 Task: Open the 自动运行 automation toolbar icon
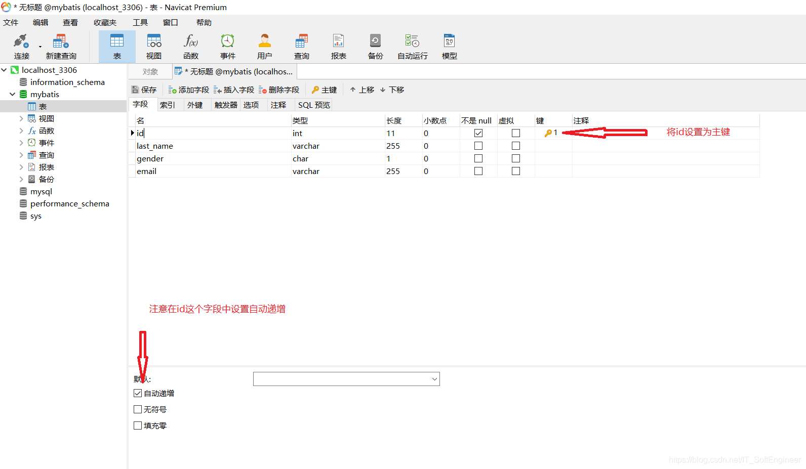pyautogui.click(x=413, y=47)
